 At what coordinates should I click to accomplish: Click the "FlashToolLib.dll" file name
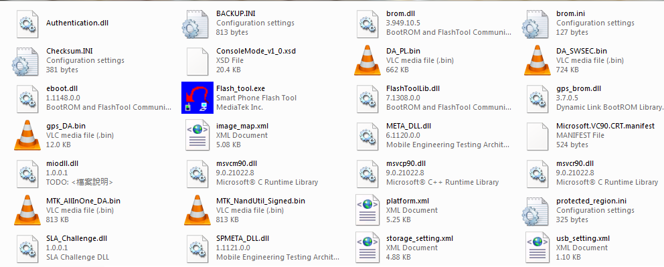pos(413,88)
